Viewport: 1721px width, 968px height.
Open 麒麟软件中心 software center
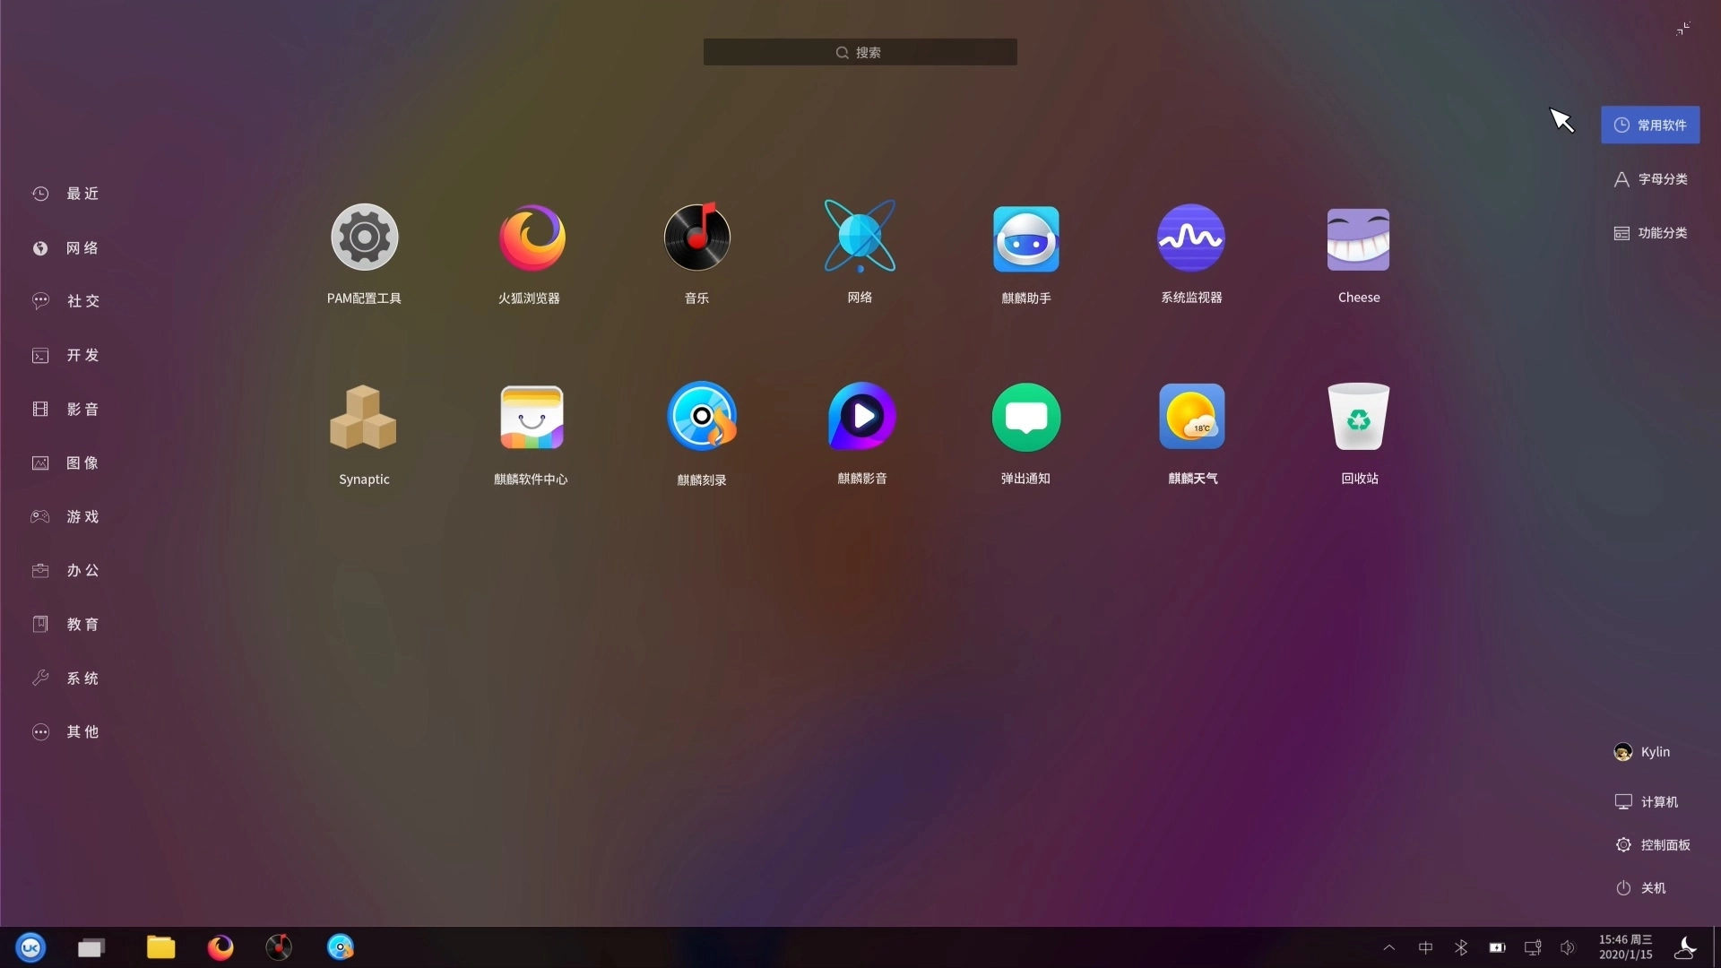pos(531,418)
